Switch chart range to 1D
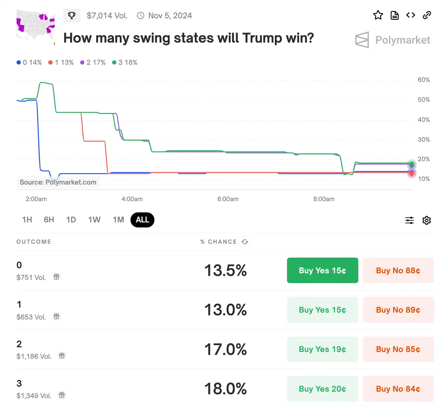This screenshot has width=445, height=407. (x=71, y=220)
